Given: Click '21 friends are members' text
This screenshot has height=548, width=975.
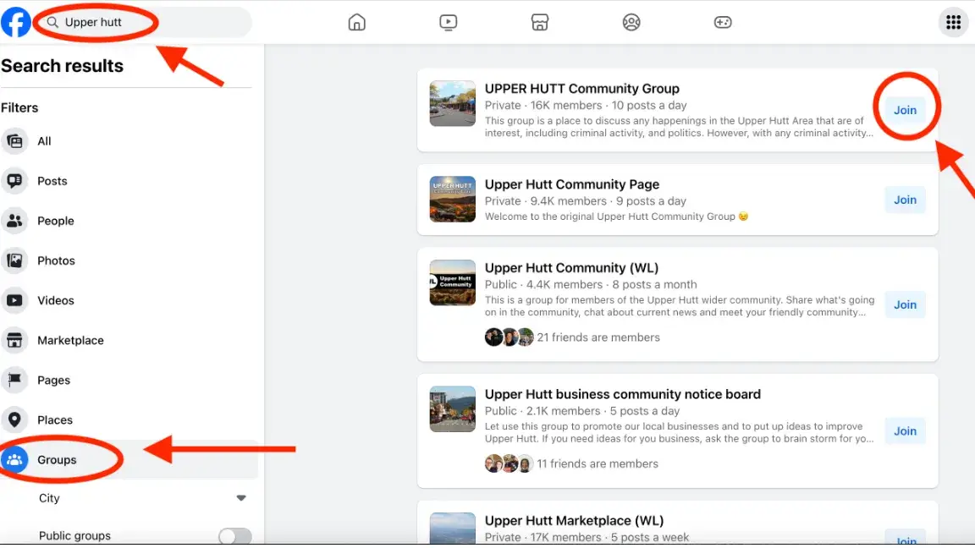Looking at the screenshot, I should tap(598, 337).
